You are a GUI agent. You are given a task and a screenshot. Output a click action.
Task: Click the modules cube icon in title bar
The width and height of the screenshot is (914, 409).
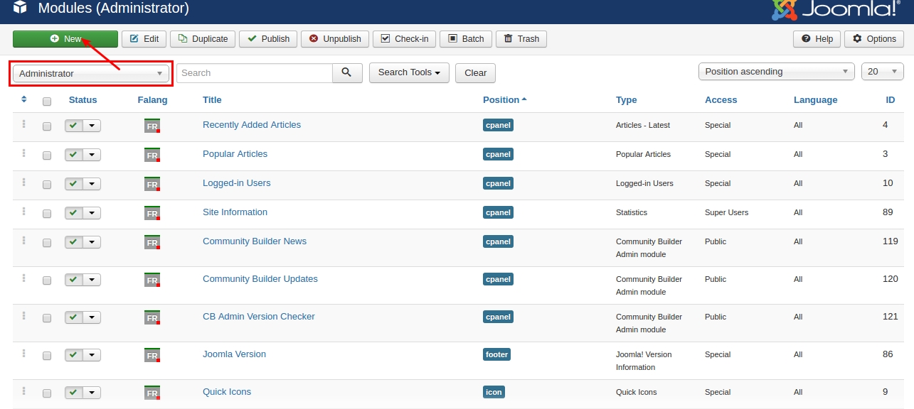20,9
